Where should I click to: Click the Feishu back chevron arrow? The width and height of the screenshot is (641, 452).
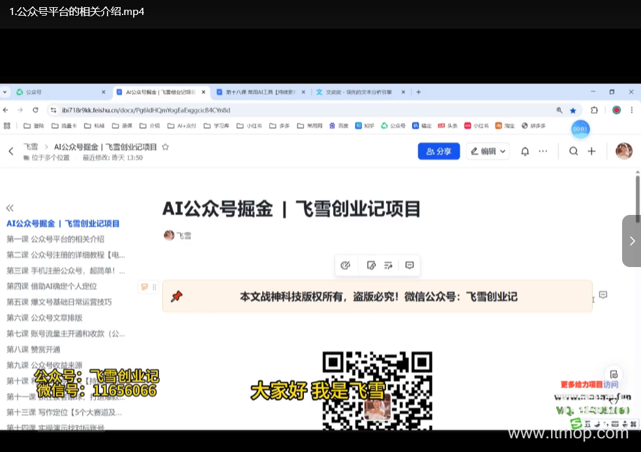point(11,152)
